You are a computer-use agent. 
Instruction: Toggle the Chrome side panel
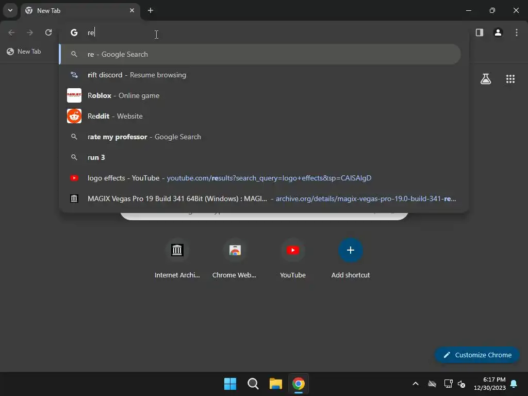[x=480, y=32]
